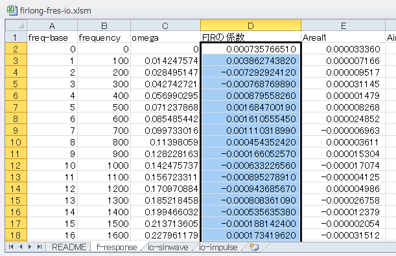
Task: Click omega value 0.156723311
Action: pyautogui.click(x=165, y=177)
